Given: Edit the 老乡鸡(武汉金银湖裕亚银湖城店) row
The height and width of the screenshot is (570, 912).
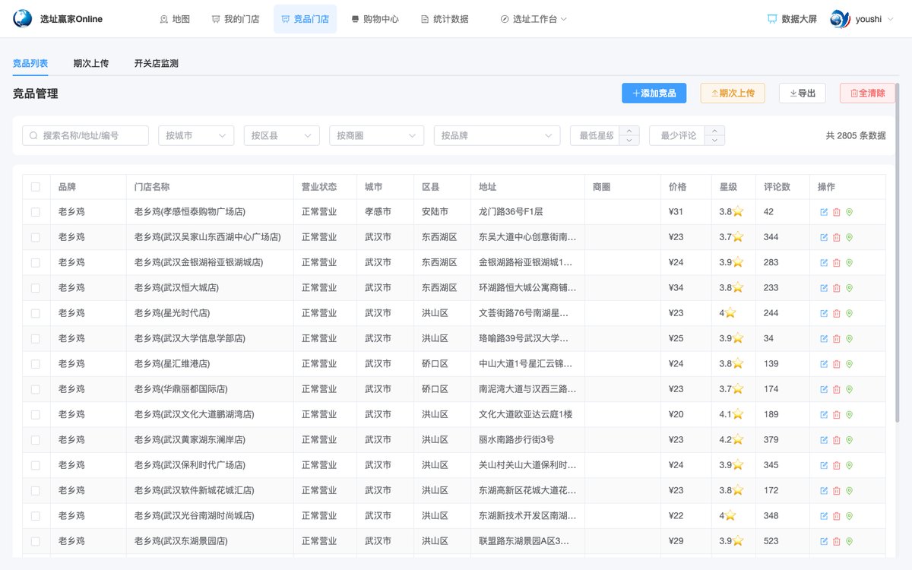Looking at the screenshot, I should point(824,263).
